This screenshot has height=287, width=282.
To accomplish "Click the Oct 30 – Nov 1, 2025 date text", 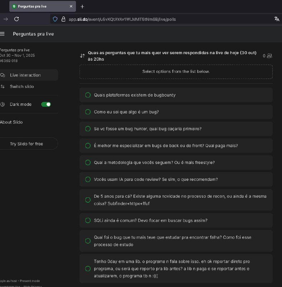I will point(17,55).
